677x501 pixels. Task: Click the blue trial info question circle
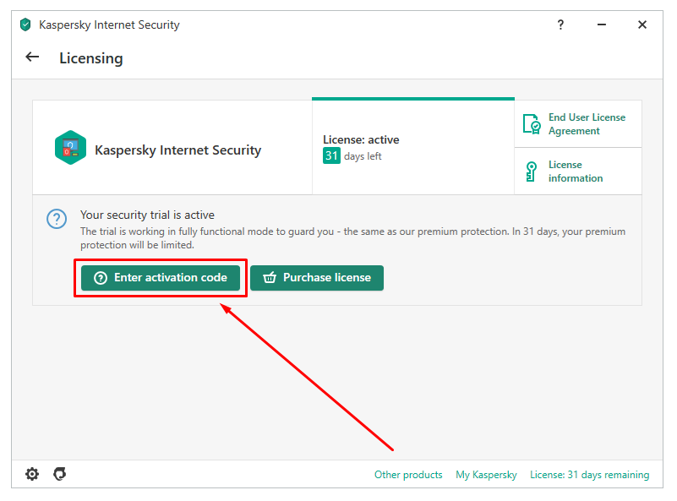click(57, 219)
